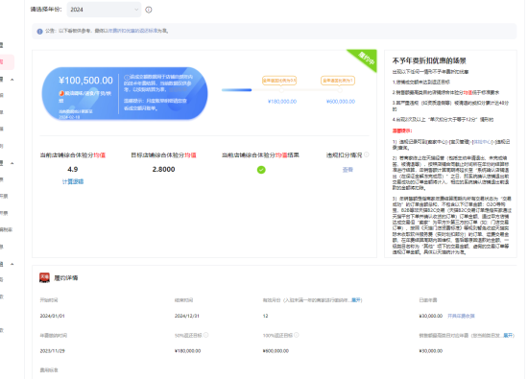Click the red Tmall icon by 履约详情

[44, 277]
